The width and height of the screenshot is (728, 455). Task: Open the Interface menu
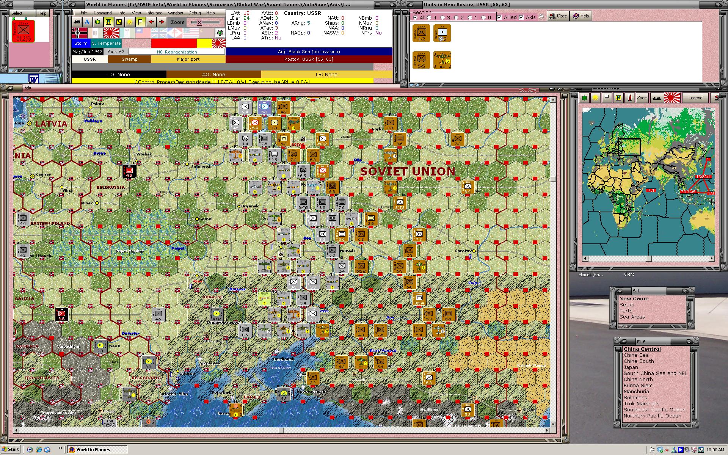(x=154, y=13)
